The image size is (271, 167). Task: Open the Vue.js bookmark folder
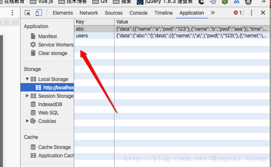tap(42, 2)
